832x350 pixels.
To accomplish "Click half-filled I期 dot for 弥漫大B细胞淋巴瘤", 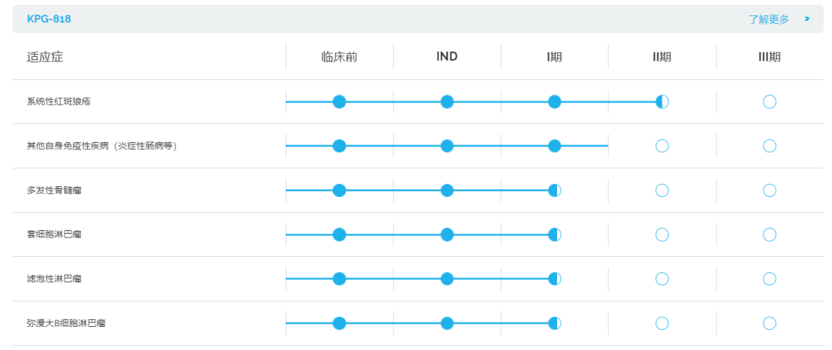I will [554, 323].
